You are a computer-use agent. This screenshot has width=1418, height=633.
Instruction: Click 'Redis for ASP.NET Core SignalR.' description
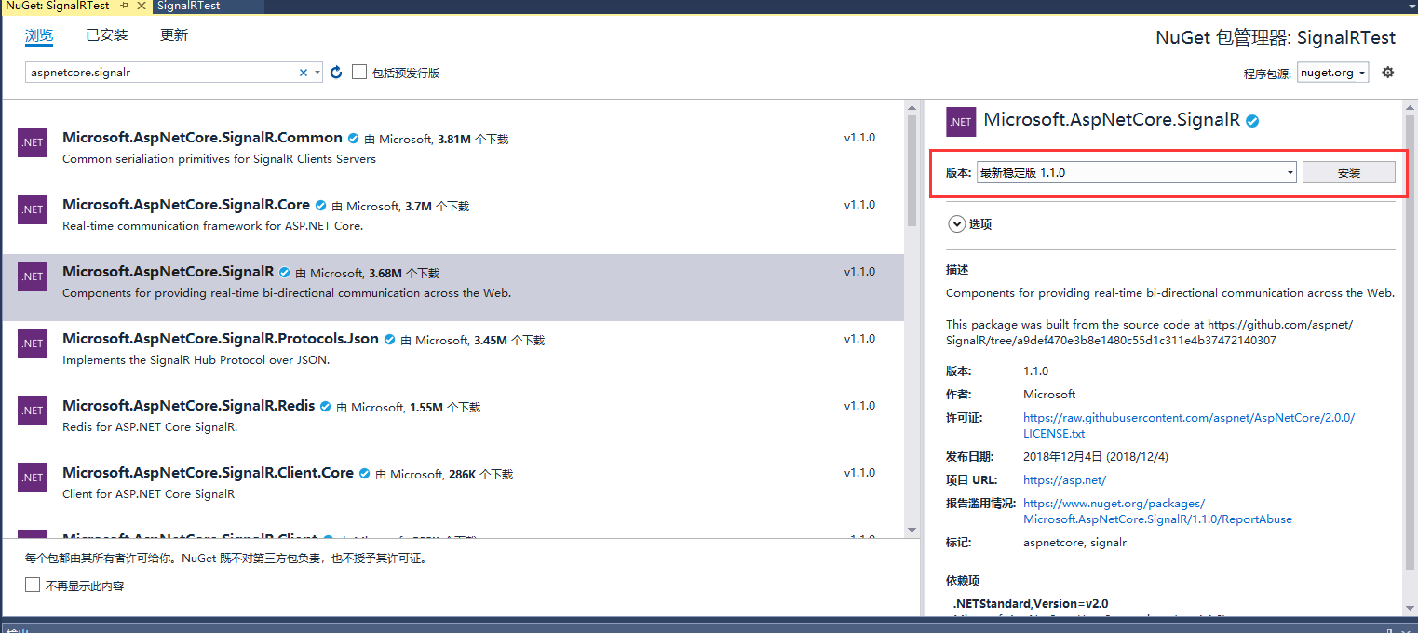[150, 427]
